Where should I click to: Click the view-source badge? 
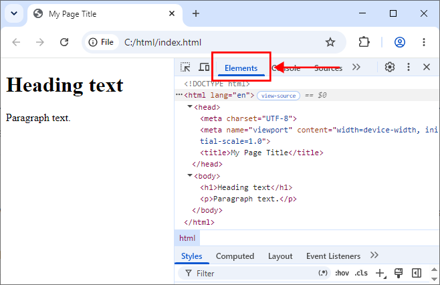point(278,96)
